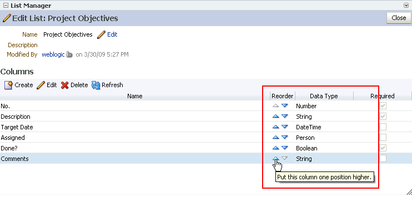Image resolution: width=412 pixels, height=202 pixels.
Task: Select the No. row name cell
Action: 135,106
